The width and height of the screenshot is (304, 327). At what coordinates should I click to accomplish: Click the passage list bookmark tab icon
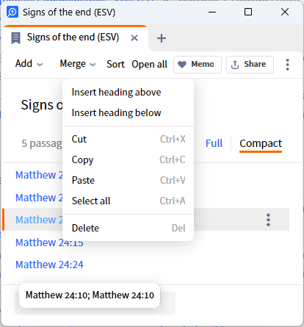16,38
